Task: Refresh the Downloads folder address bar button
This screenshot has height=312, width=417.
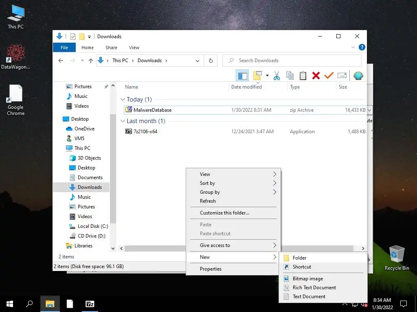Action: pyautogui.click(x=211, y=61)
